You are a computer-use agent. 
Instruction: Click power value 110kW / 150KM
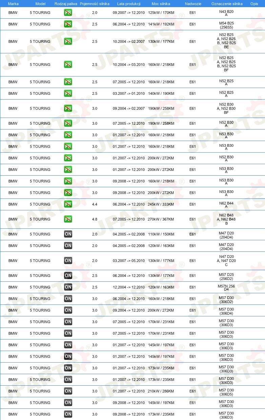[161, 234]
